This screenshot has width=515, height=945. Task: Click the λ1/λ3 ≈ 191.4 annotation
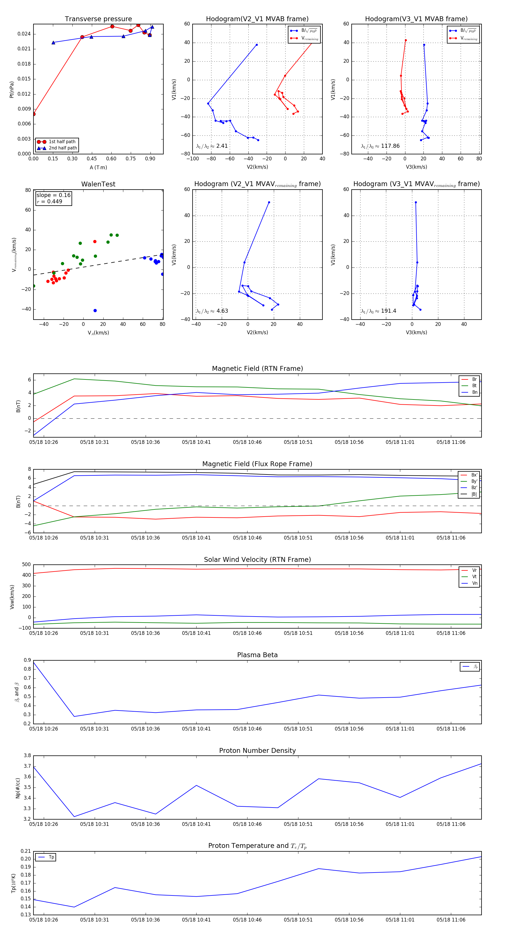(378, 311)
